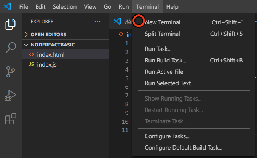
Task: Select Run Selected Text option
Action: click(x=168, y=83)
